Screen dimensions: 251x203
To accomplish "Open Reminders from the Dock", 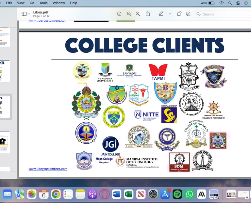I will pyautogui.click(x=68, y=194).
